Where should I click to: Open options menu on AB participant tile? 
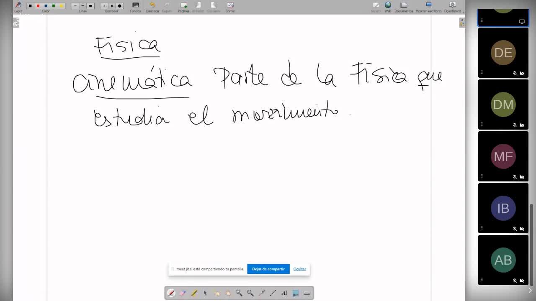(482, 280)
